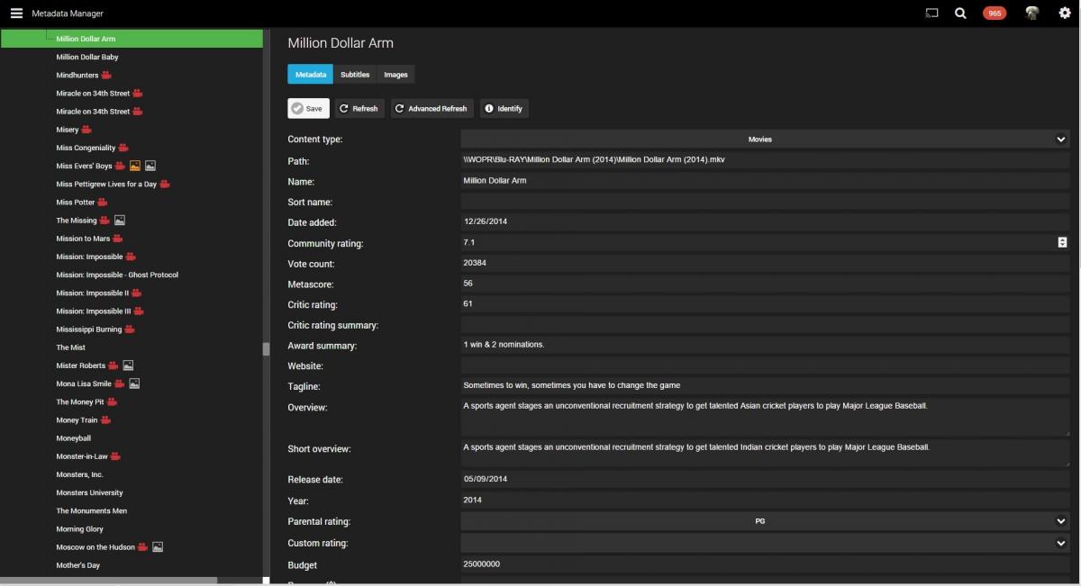Viewport: 1081px width, 586px height.
Task: Click into the Tagline text field
Action: [x=764, y=385]
